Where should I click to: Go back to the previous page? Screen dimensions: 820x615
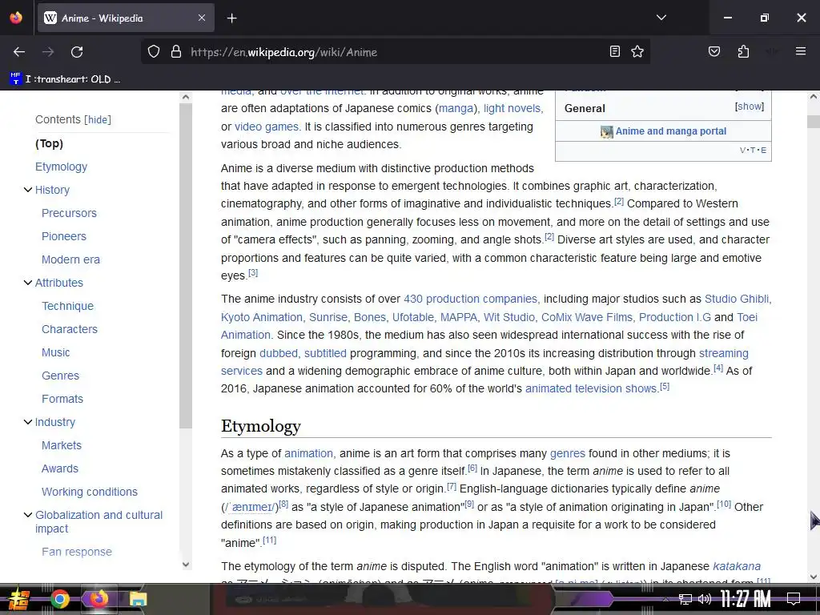click(19, 52)
